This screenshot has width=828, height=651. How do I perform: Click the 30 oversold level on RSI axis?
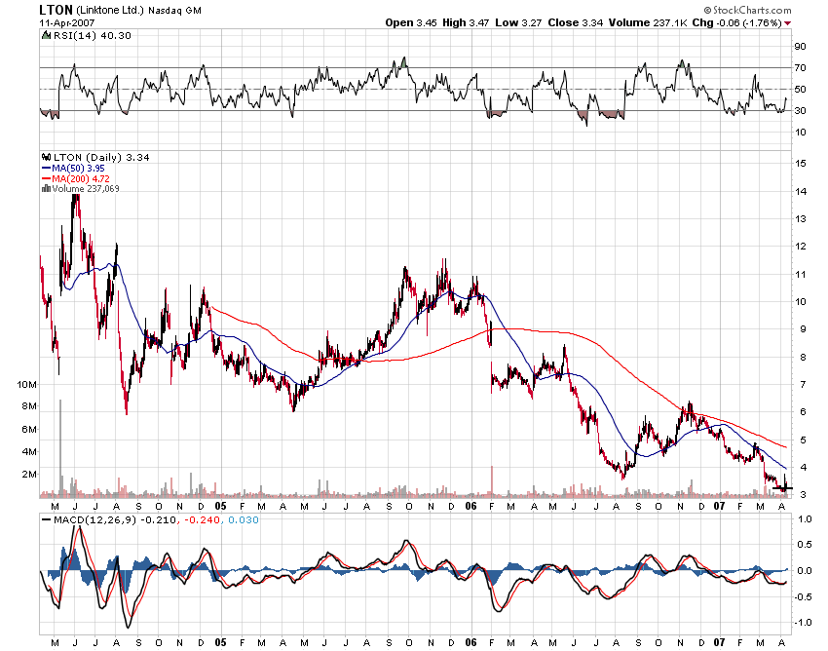click(x=801, y=110)
